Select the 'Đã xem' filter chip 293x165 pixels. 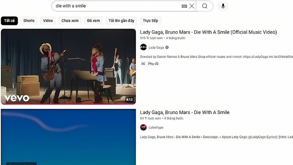pyautogui.click(x=93, y=21)
